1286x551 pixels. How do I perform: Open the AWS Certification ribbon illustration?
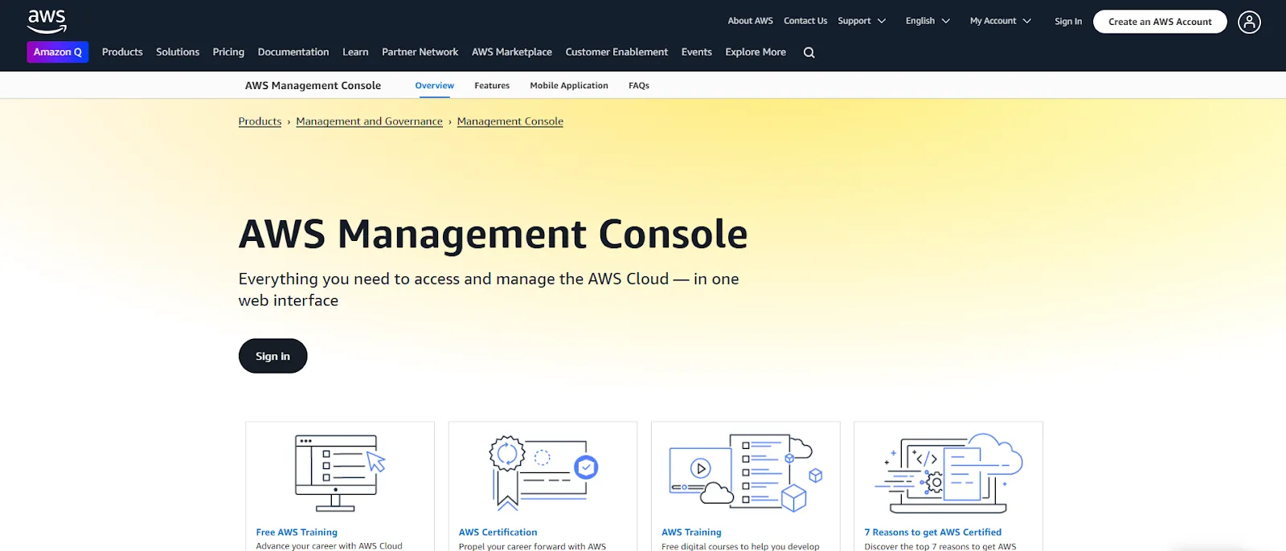tap(543, 473)
